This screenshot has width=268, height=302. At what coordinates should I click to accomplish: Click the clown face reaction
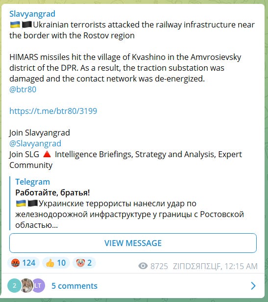[x=84, y=263]
